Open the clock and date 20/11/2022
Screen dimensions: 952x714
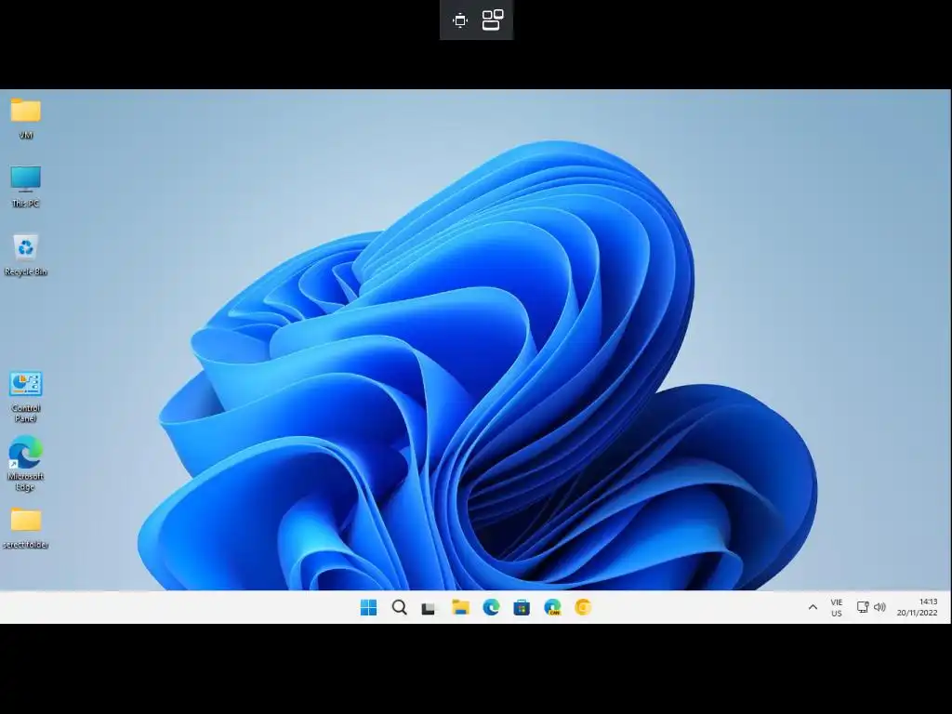(x=918, y=607)
